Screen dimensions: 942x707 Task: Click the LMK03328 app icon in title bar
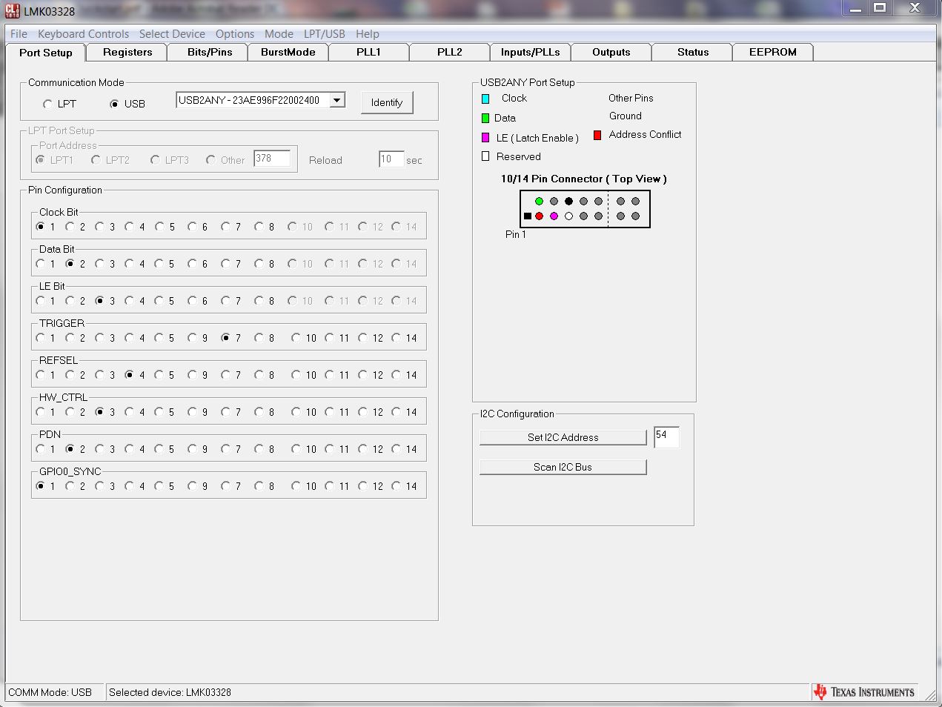click(x=13, y=11)
